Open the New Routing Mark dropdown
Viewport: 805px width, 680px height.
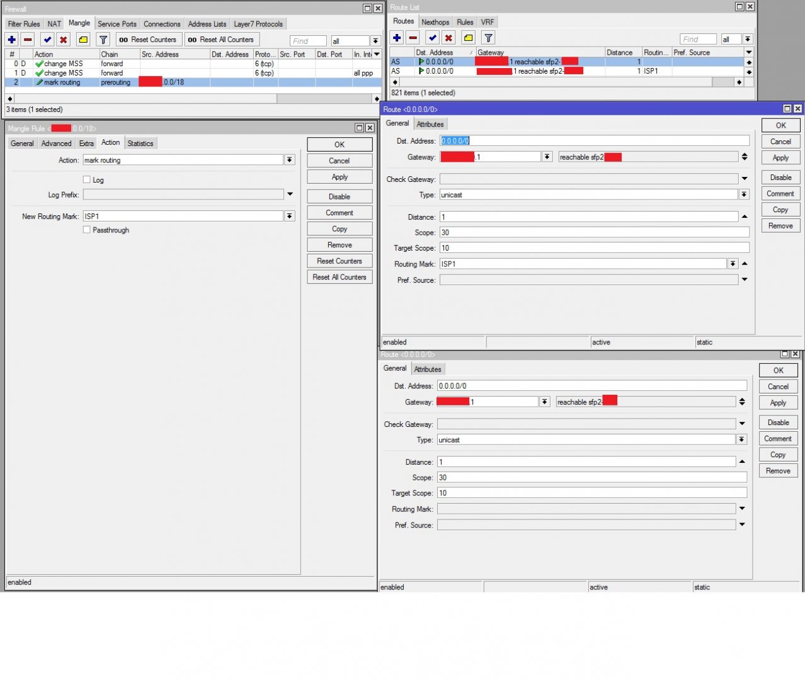(x=290, y=216)
